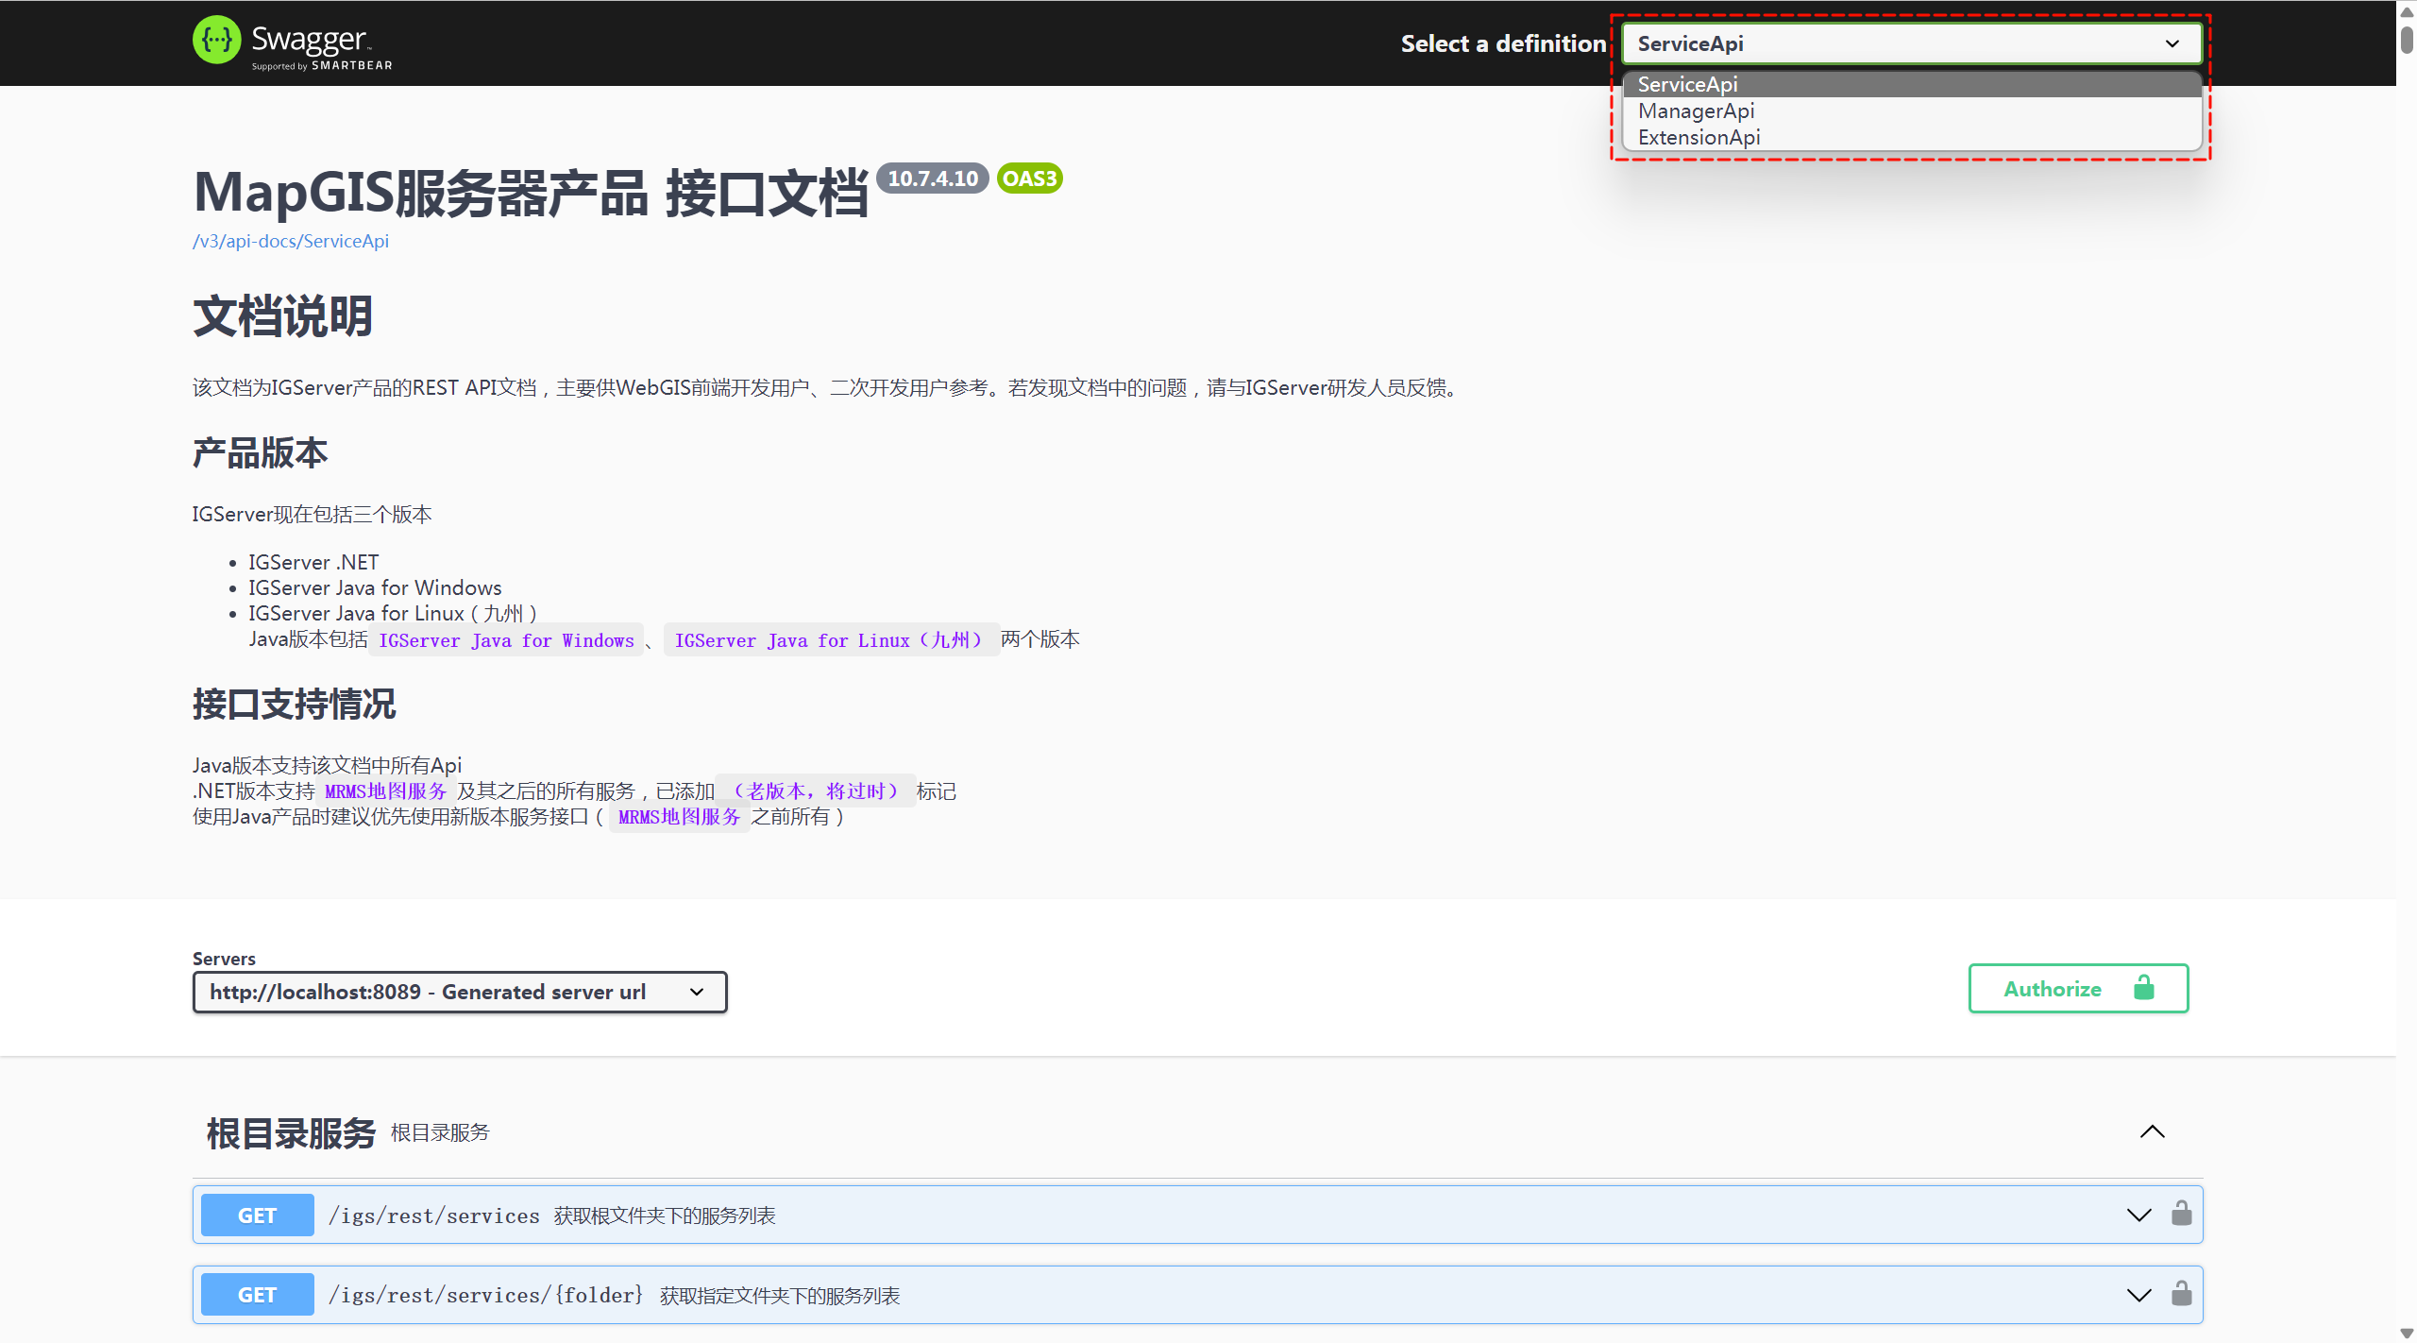Click the Select a definition label
Viewport: 2417px width, 1343px height.
[x=1501, y=42]
